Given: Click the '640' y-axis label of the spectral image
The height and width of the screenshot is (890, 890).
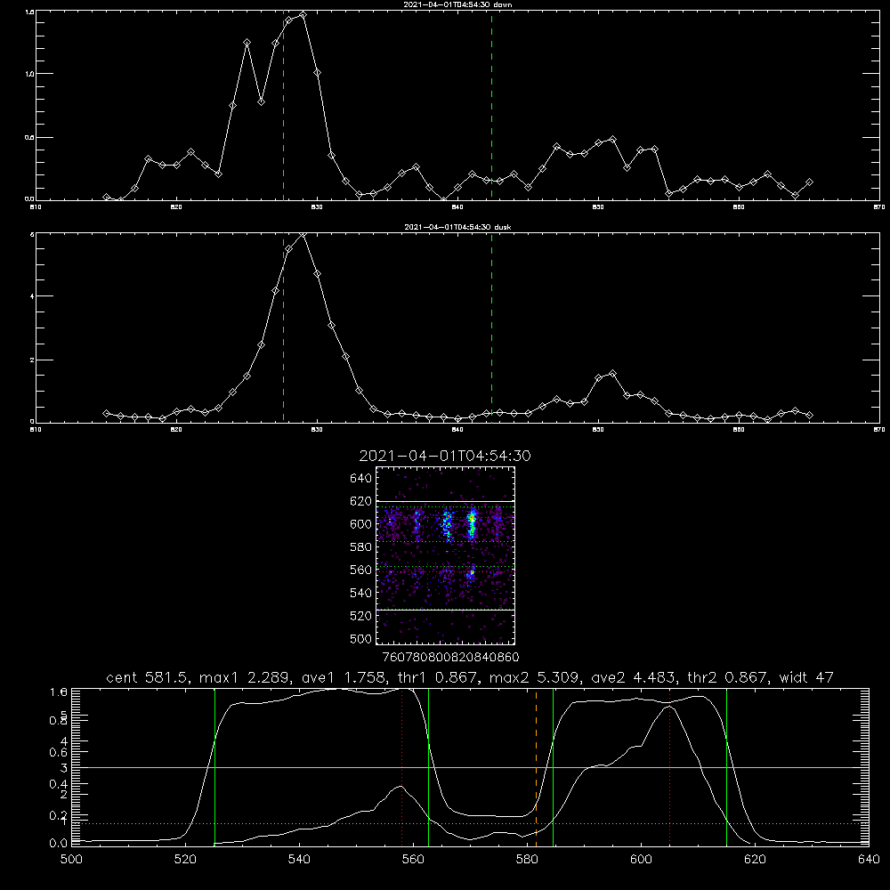Looking at the screenshot, I should [361, 479].
